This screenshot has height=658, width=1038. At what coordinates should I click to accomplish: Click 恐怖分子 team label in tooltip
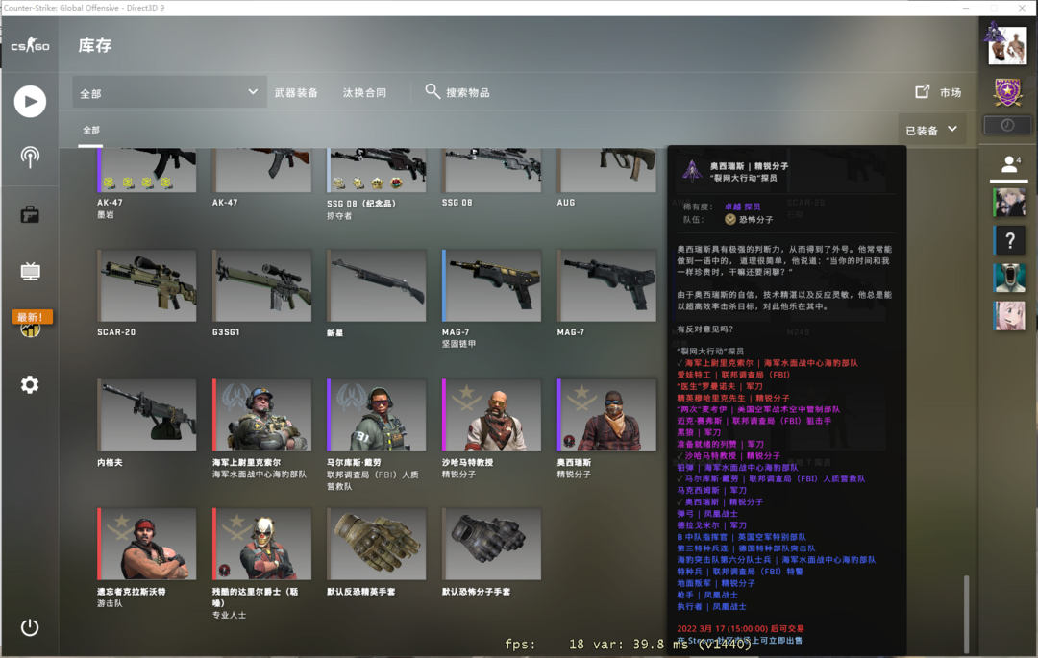coord(756,220)
